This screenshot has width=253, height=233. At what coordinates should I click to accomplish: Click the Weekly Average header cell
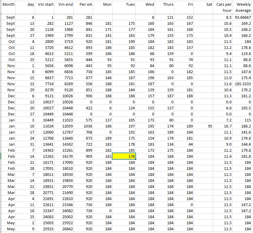point(243,8)
